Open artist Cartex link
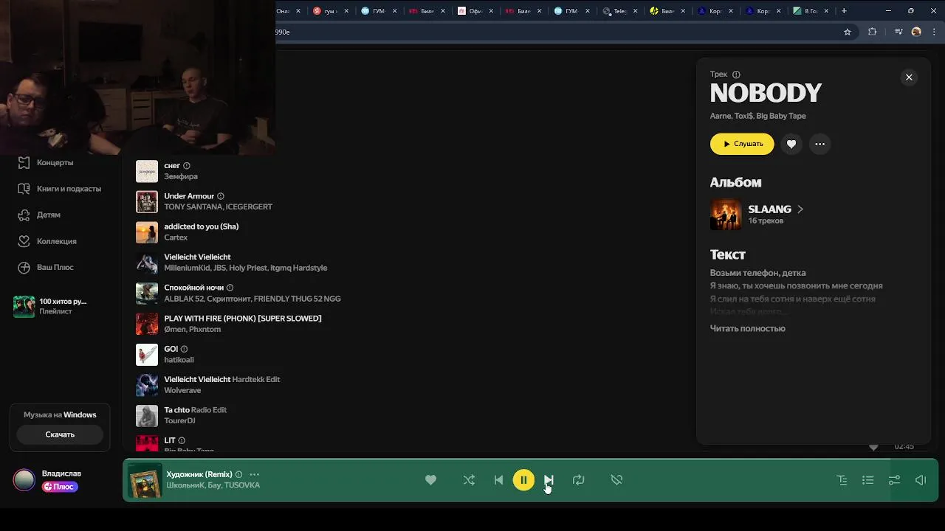The height and width of the screenshot is (531, 945). click(x=176, y=237)
